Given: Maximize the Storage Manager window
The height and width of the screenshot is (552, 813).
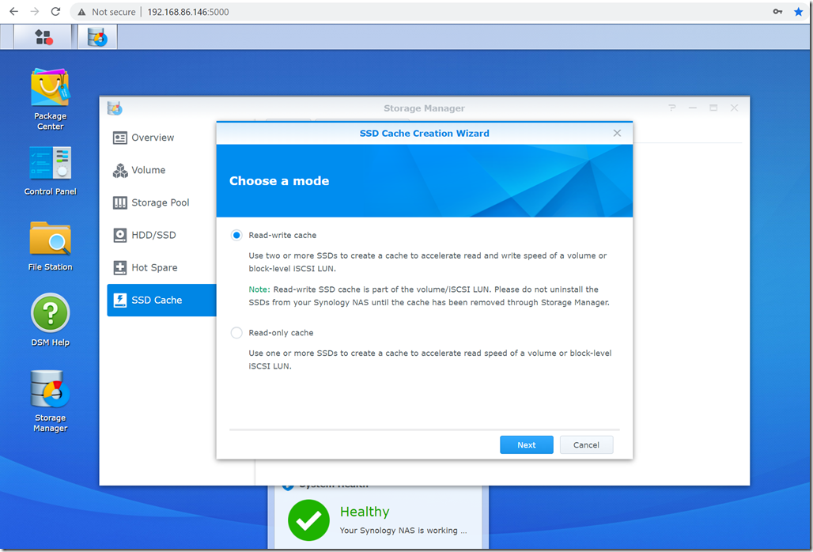Looking at the screenshot, I should (713, 108).
